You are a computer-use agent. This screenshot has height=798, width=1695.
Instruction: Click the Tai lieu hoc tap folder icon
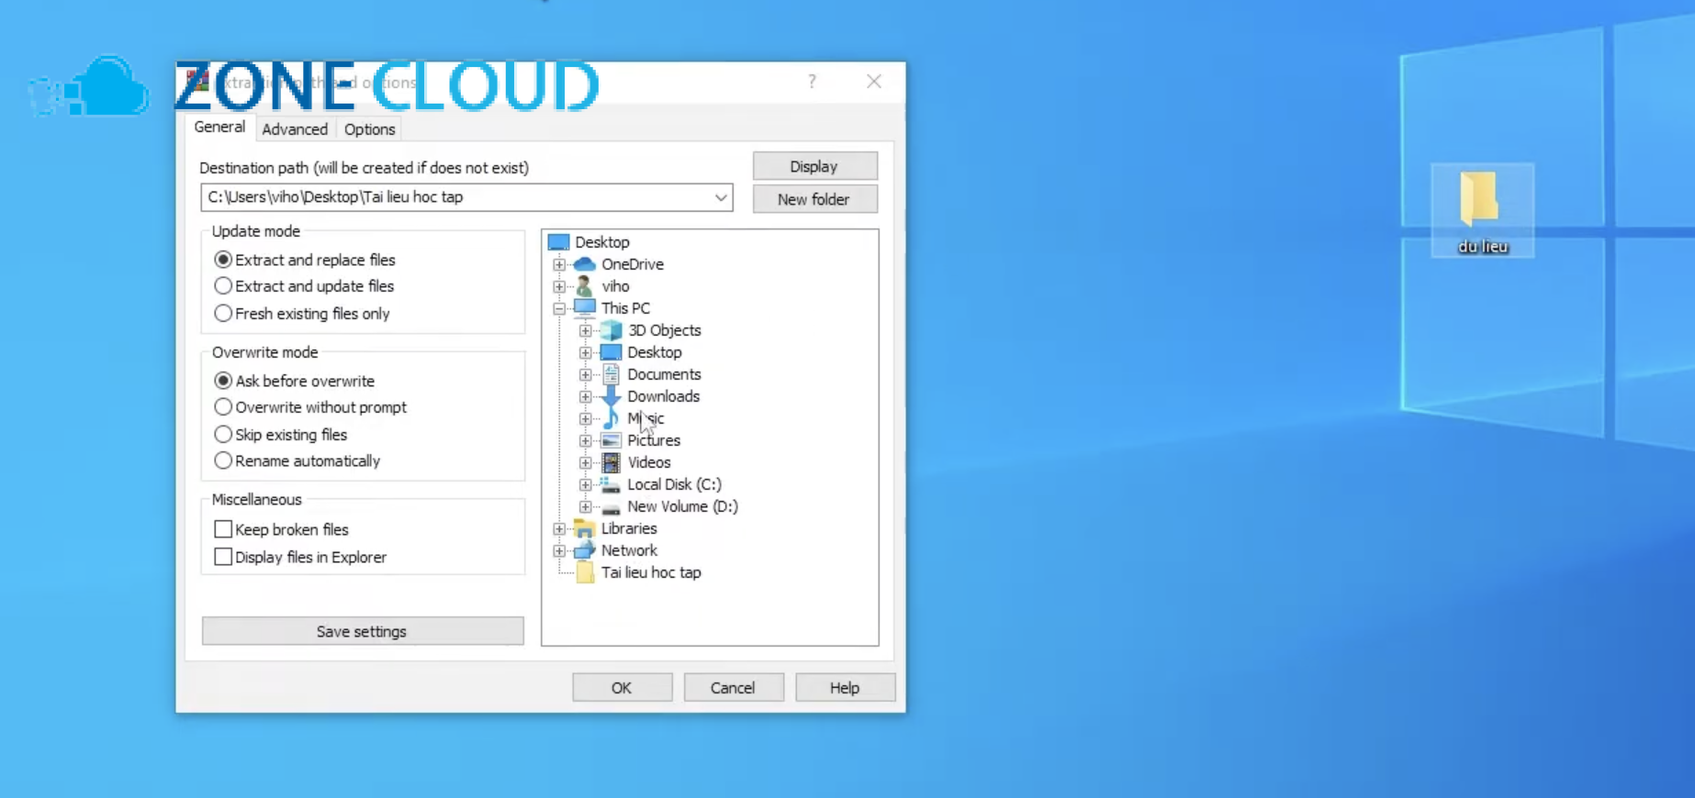(x=584, y=572)
